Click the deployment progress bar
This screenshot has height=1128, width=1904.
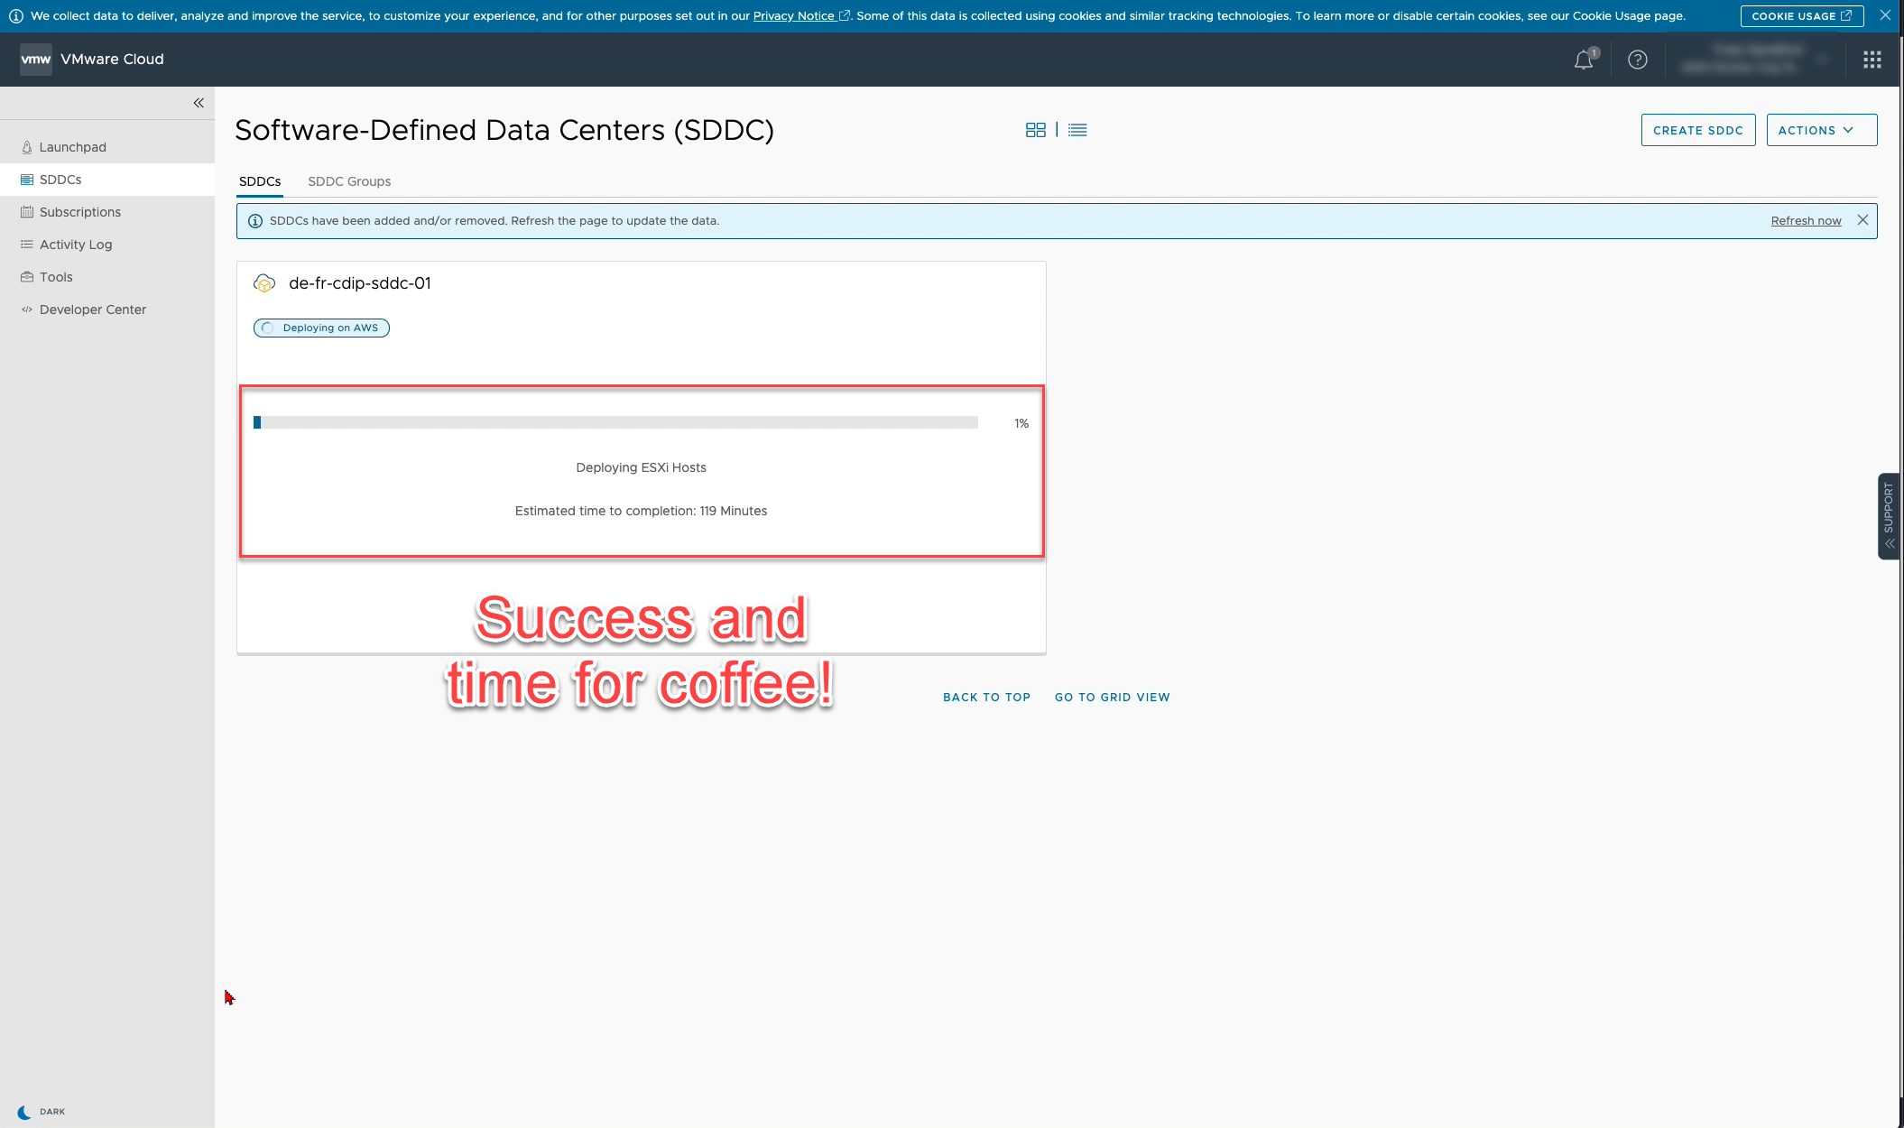pos(615,422)
